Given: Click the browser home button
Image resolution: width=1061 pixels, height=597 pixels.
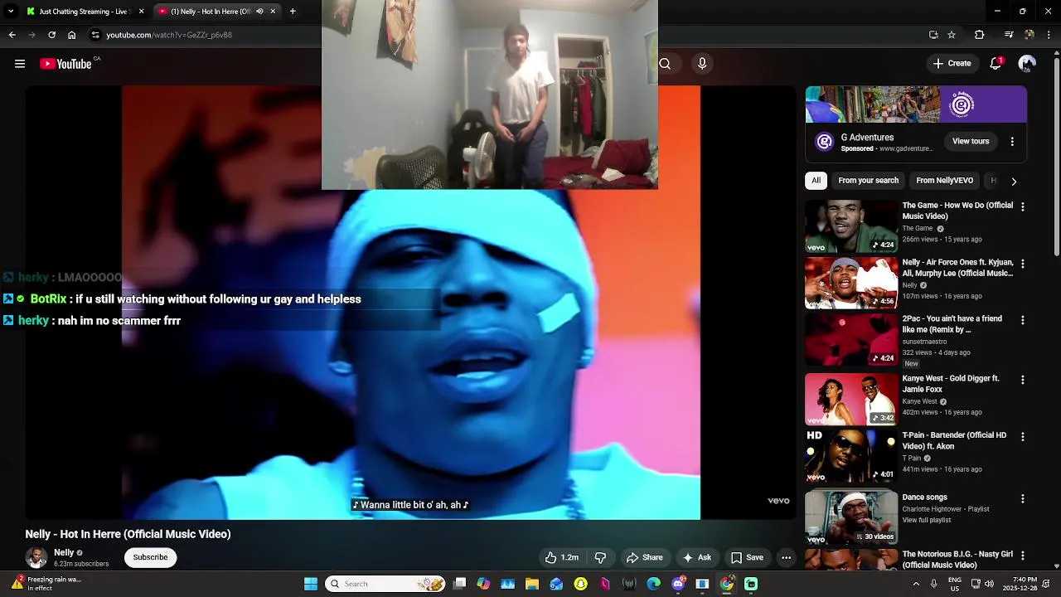Looking at the screenshot, I should pyautogui.click(x=71, y=35).
